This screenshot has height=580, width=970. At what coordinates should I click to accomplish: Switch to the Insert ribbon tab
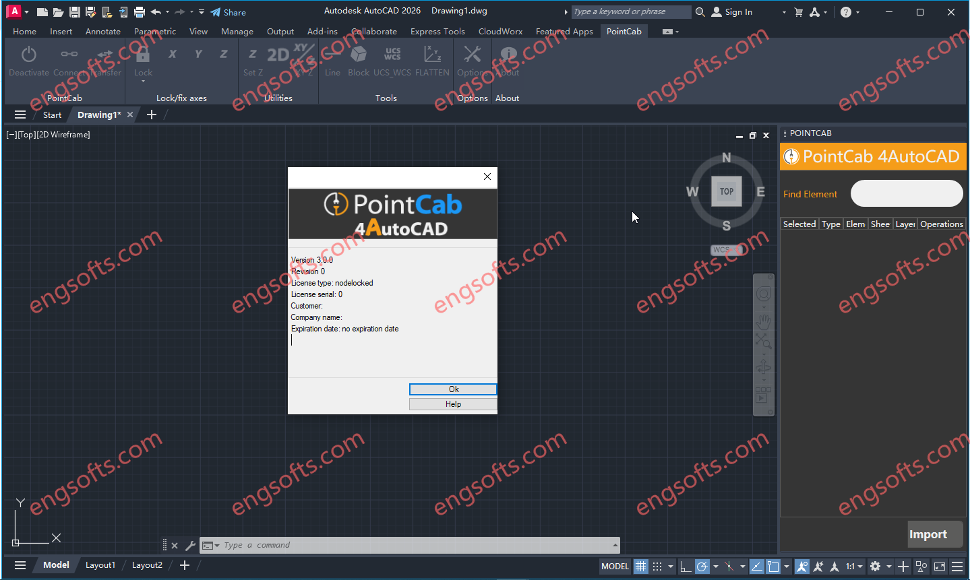tap(61, 31)
